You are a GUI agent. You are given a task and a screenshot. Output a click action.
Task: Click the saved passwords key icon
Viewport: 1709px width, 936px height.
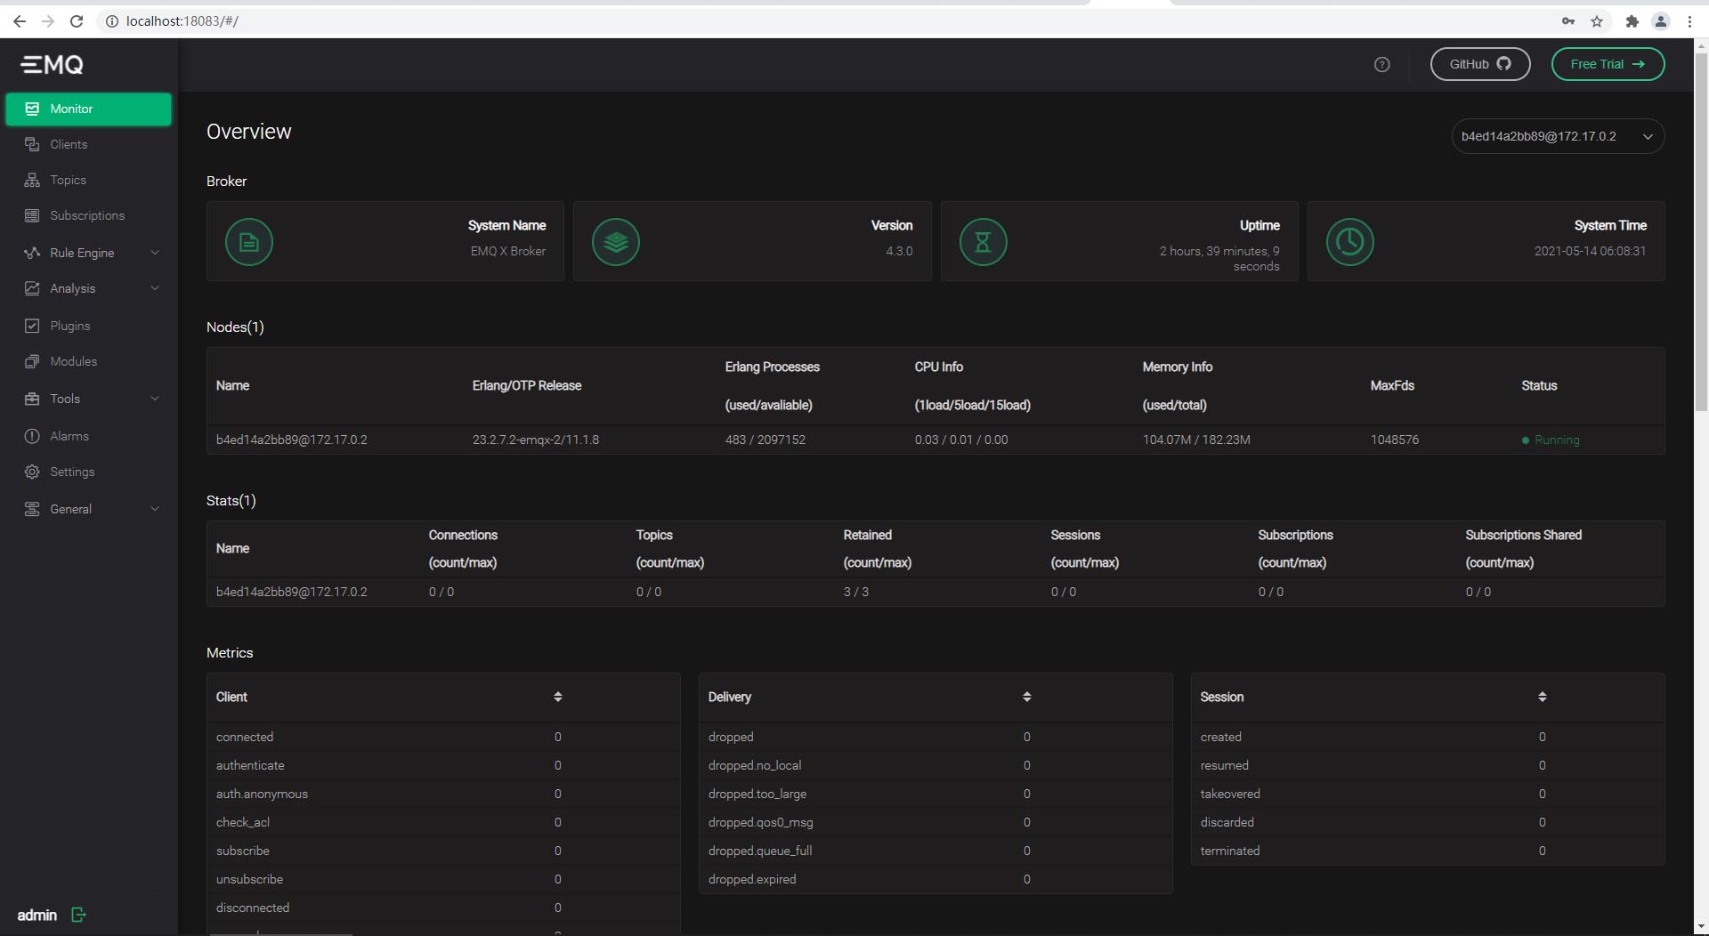pos(1567,20)
